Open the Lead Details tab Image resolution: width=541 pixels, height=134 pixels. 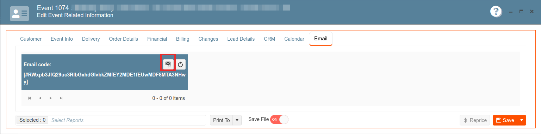241,39
